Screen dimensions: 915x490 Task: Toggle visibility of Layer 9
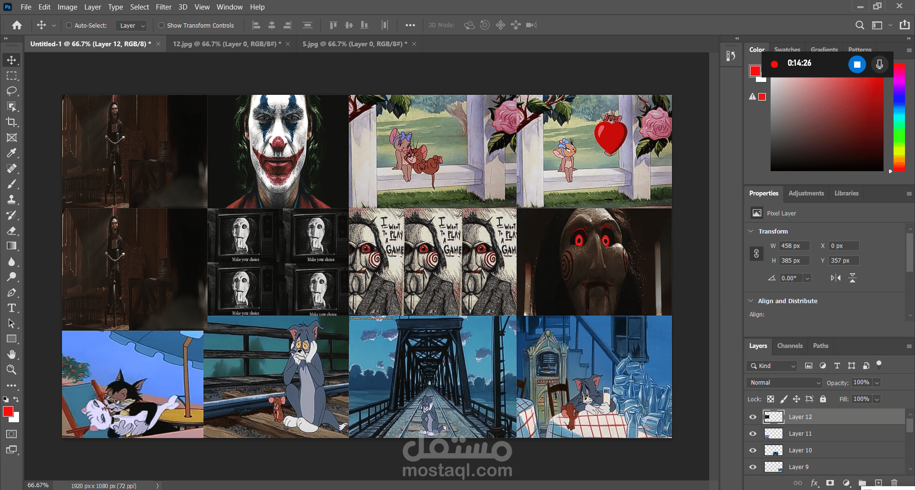point(753,467)
